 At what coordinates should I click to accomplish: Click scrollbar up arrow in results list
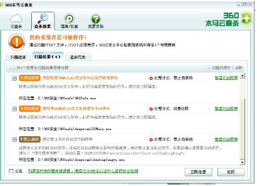coord(242,76)
